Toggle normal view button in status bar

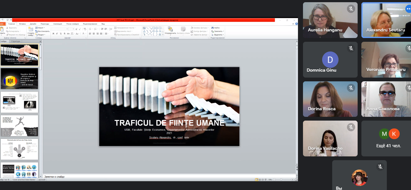257,180
